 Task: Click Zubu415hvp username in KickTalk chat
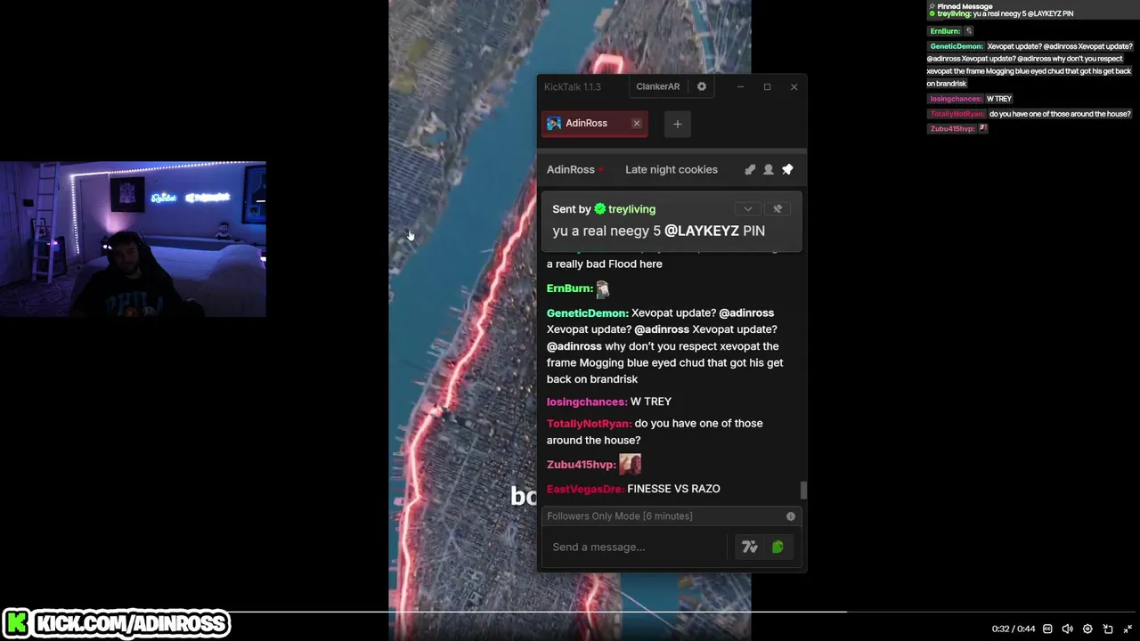tap(582, 465)
